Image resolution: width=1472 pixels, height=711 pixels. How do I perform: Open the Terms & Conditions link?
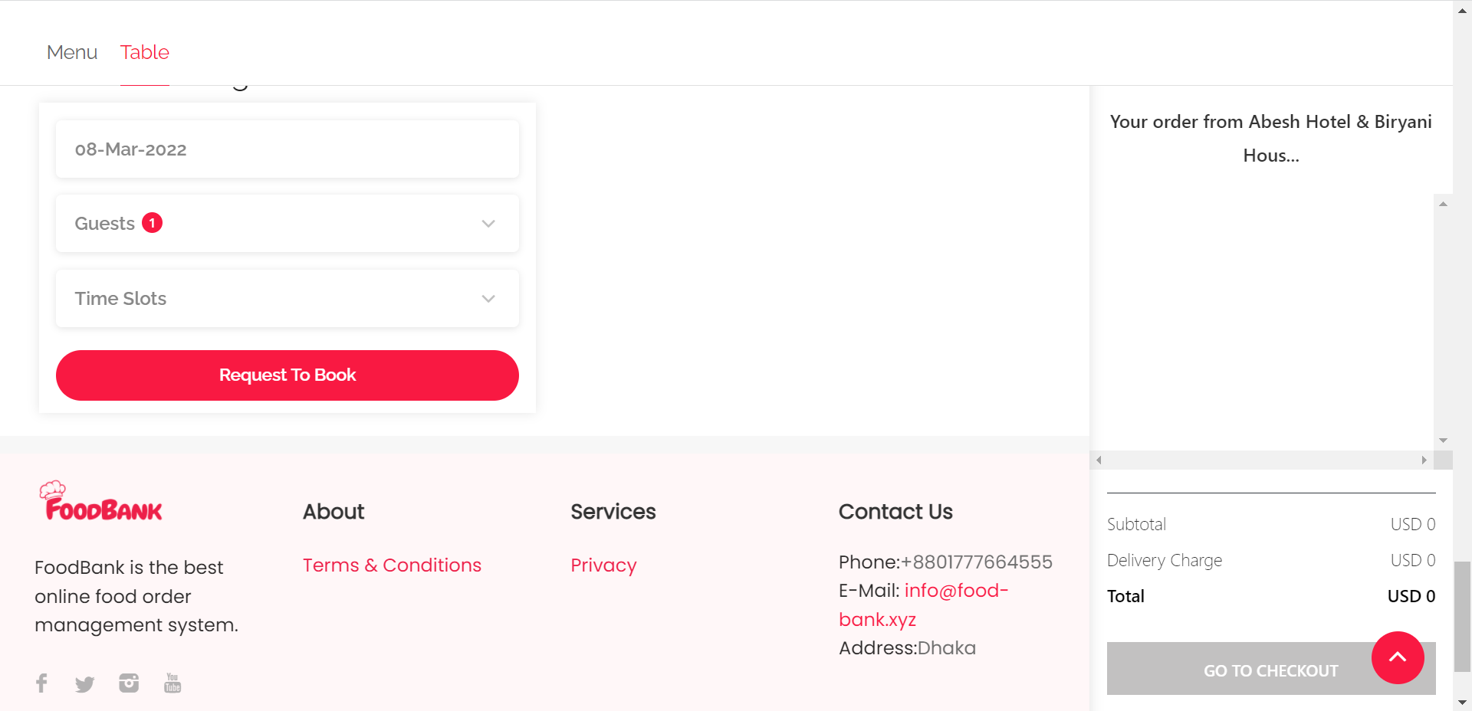point(392,565)
